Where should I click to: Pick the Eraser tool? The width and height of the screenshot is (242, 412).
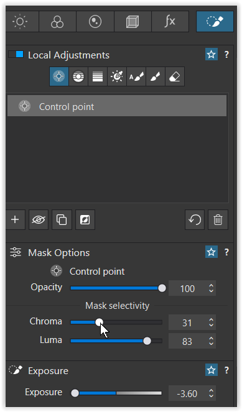pyautogui.click(x=175, y=76)
